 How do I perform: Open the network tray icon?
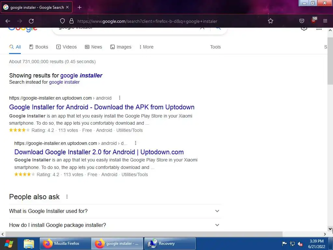[x=292, y=243]
